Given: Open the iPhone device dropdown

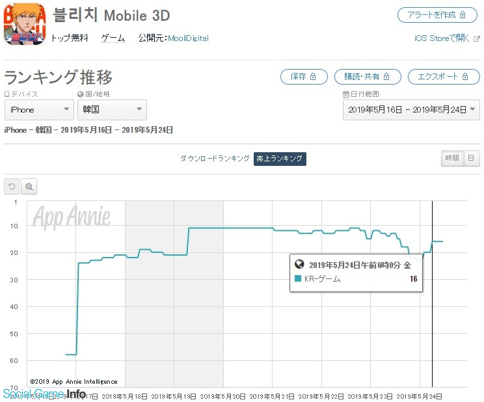Looking at the screenshot, I should 39,110.
